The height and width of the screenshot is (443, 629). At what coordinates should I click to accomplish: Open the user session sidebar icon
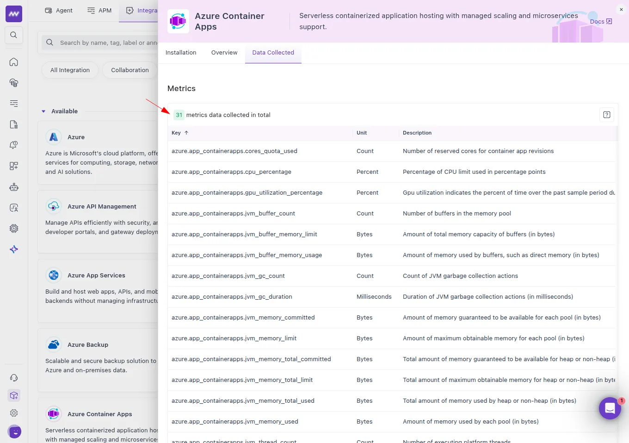pos(14,208)
